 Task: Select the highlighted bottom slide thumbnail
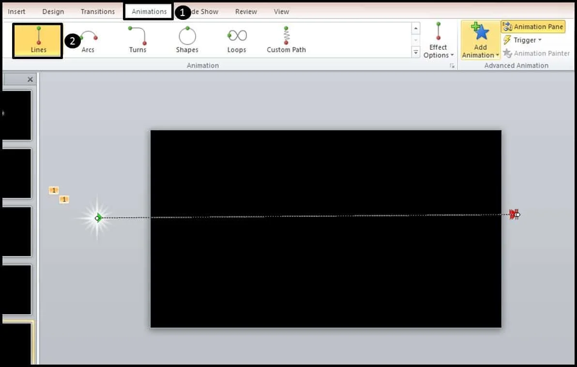point(17,343)
